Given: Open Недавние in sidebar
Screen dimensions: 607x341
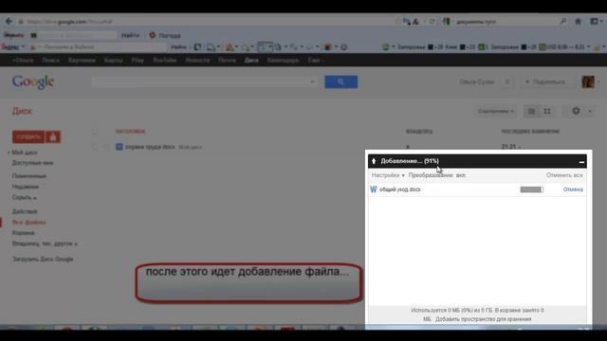Looking at the screenshot, I should (26, 187).
